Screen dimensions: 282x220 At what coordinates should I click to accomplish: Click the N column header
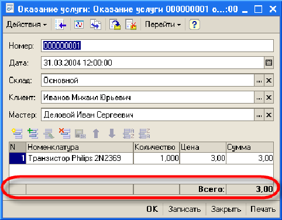pos(18,147)
